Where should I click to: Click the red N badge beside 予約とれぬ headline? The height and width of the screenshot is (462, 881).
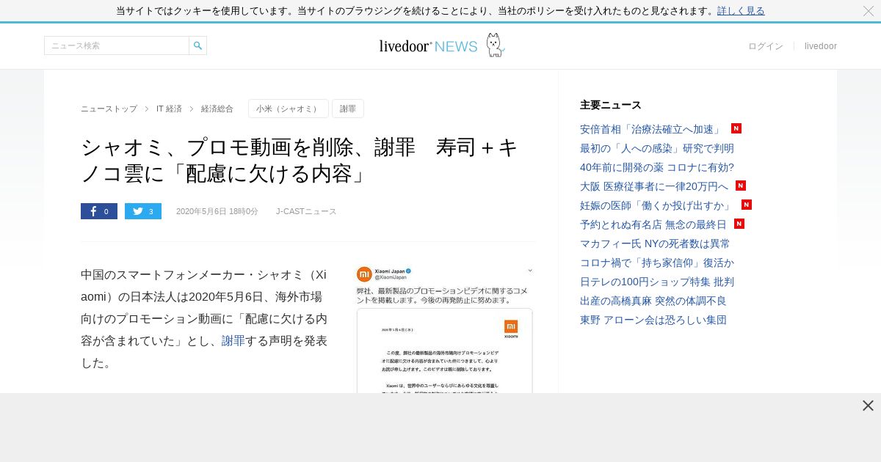(739, 224)
